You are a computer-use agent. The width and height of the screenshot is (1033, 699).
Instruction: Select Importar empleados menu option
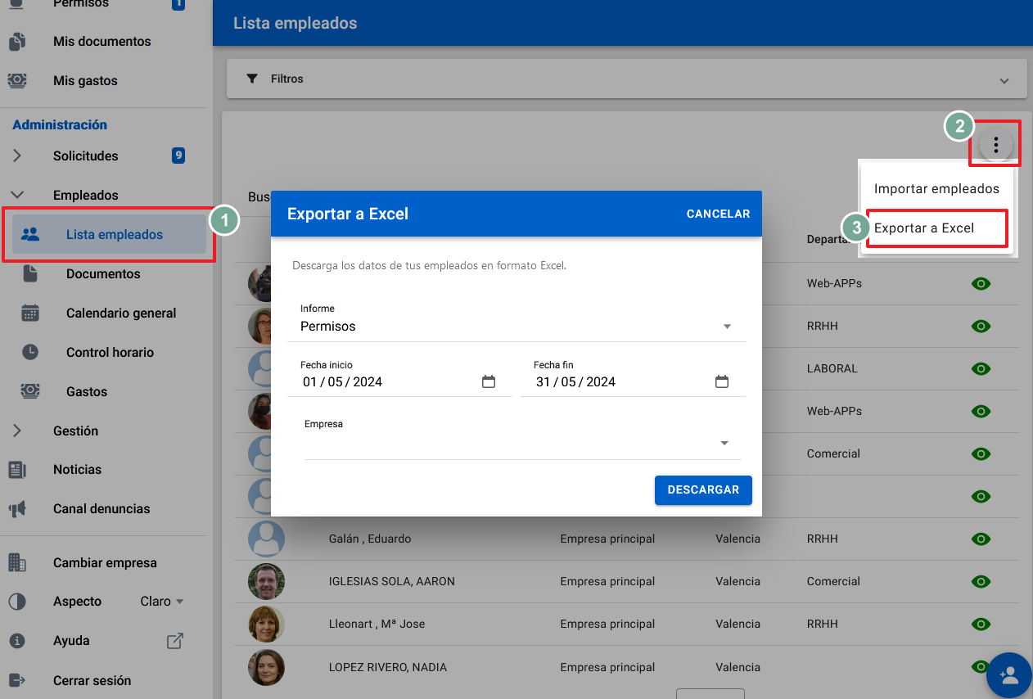click(936, 188)
